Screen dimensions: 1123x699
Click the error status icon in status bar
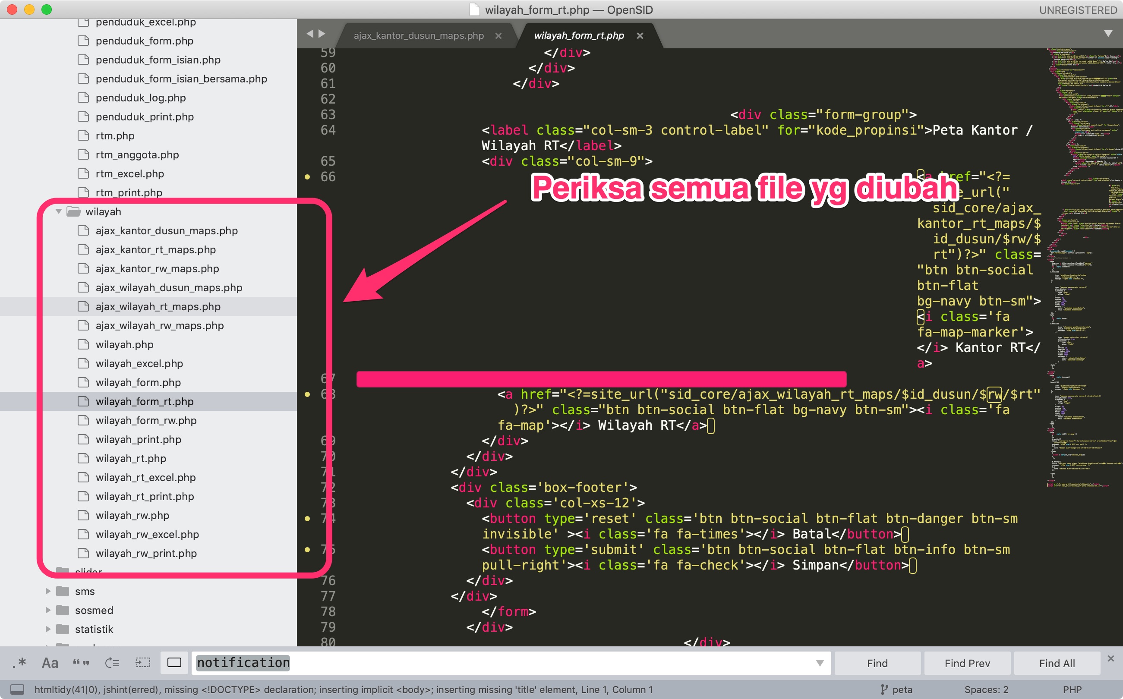pyautogui.click(x=17, y=689)
